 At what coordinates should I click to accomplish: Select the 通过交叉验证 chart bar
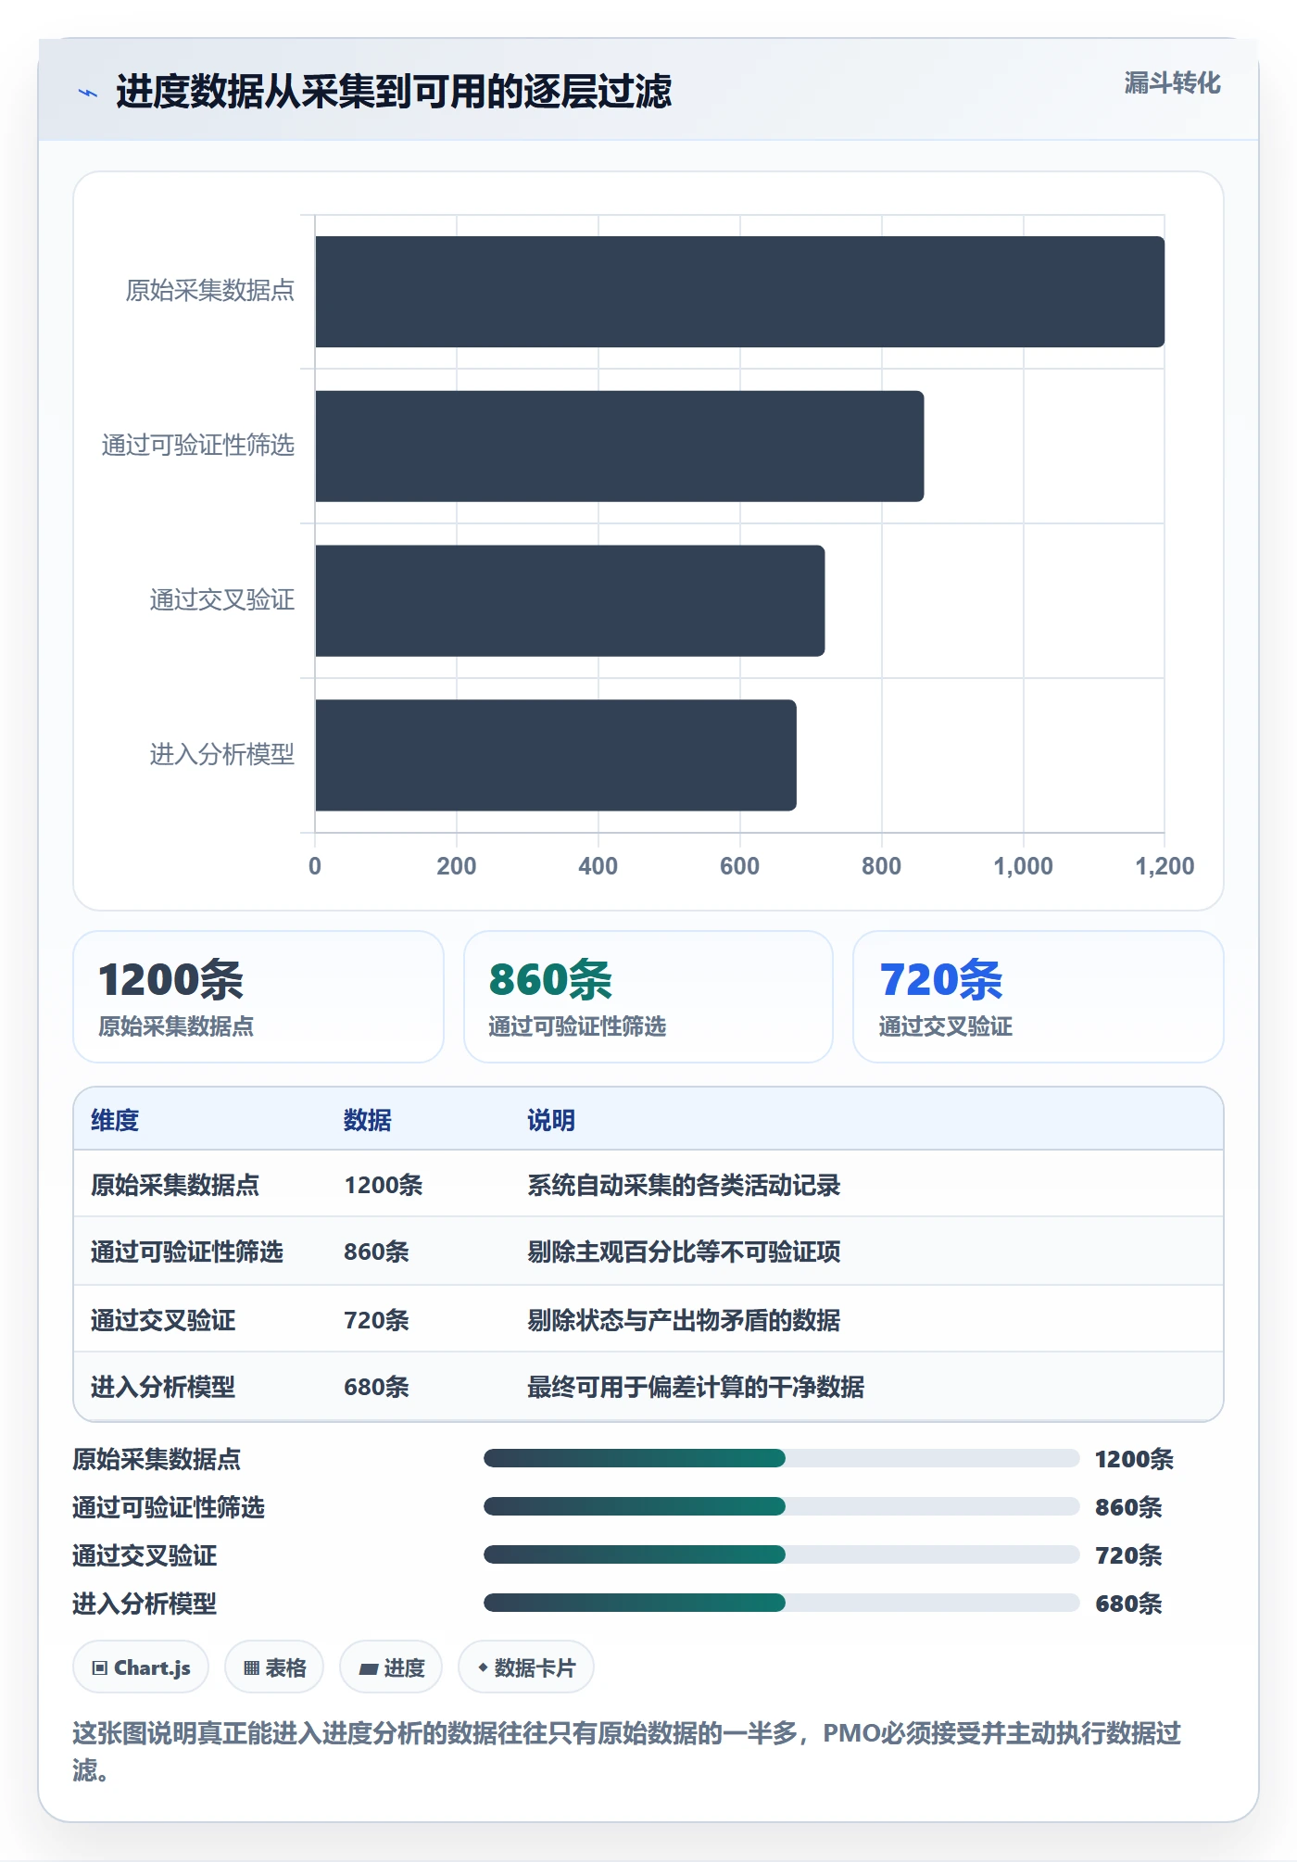click(570, 600)
